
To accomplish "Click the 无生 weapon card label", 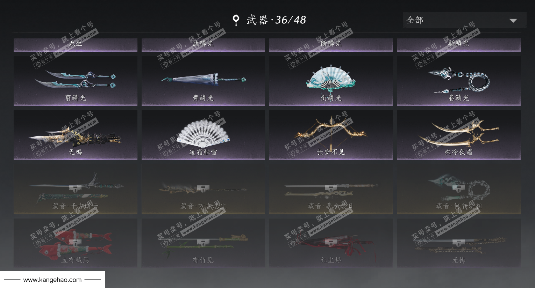I will pyautogui.click(x=75, y=44).
